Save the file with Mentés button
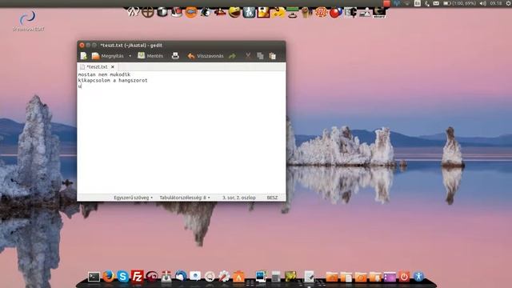 150,56
